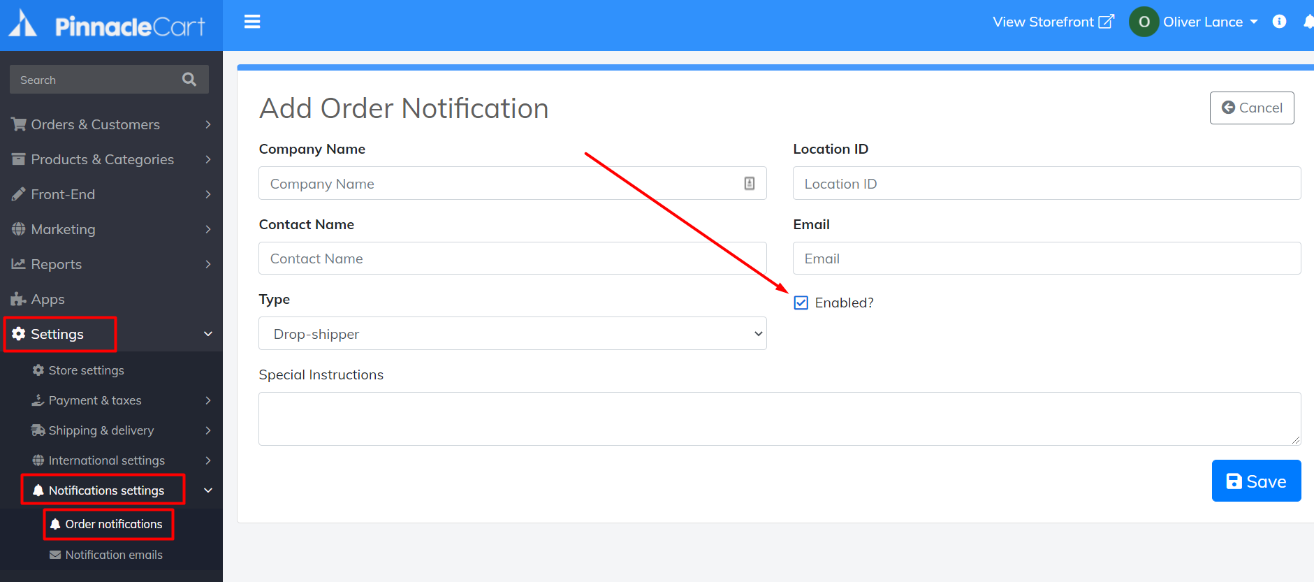Expand Reports chevron
Image resolution: width=1314 pixels, height=582 pixels.
208,264
